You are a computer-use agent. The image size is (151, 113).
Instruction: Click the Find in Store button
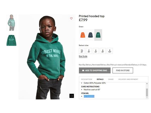click(x=123, y=70)
